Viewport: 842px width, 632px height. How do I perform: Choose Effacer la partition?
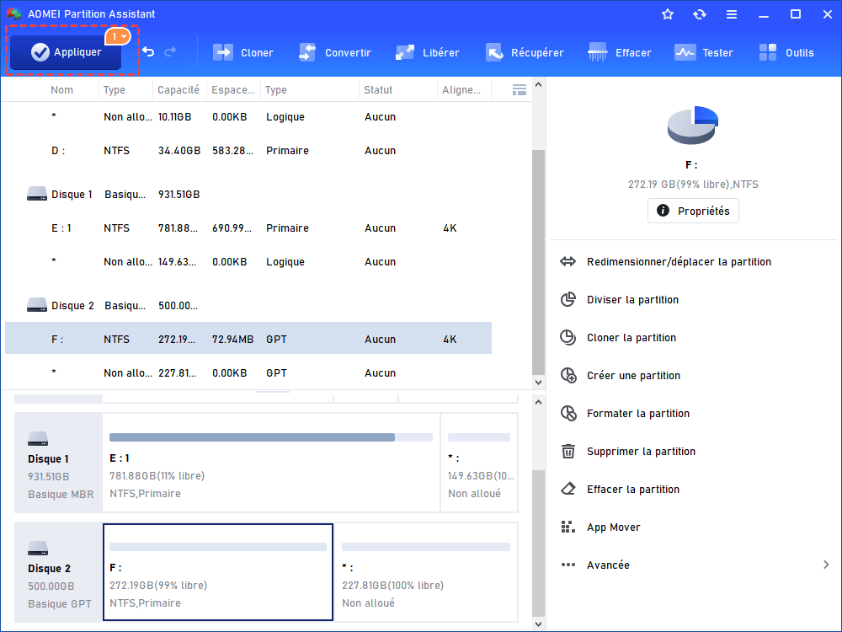point(619,489)
